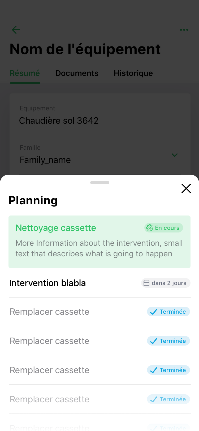Click the calendar icon beside dans 2 jours

[146, 283]
